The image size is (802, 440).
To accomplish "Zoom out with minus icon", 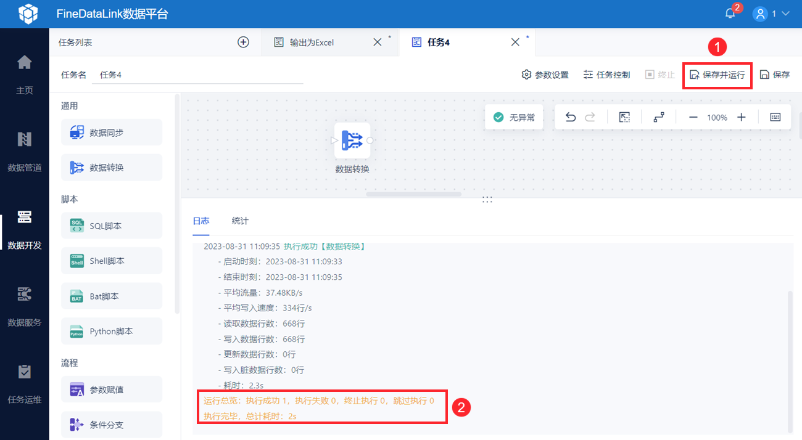I will [693, 117].
